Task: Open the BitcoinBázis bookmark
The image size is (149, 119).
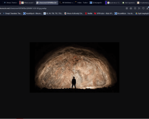Action: coord(124,13)
